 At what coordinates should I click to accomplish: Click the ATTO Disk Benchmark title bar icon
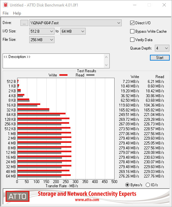pos(6,5)
